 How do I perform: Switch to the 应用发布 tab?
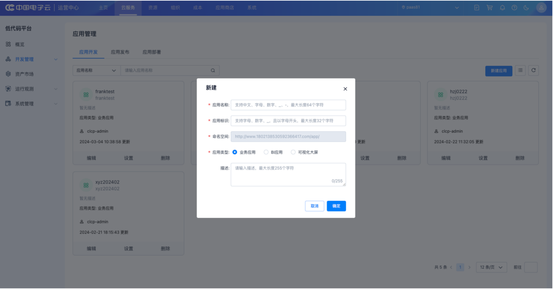click(120, 52)
